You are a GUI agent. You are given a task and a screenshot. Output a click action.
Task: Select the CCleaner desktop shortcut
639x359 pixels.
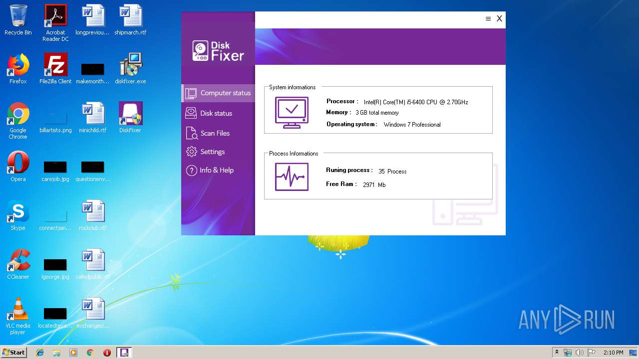(18, 264)
